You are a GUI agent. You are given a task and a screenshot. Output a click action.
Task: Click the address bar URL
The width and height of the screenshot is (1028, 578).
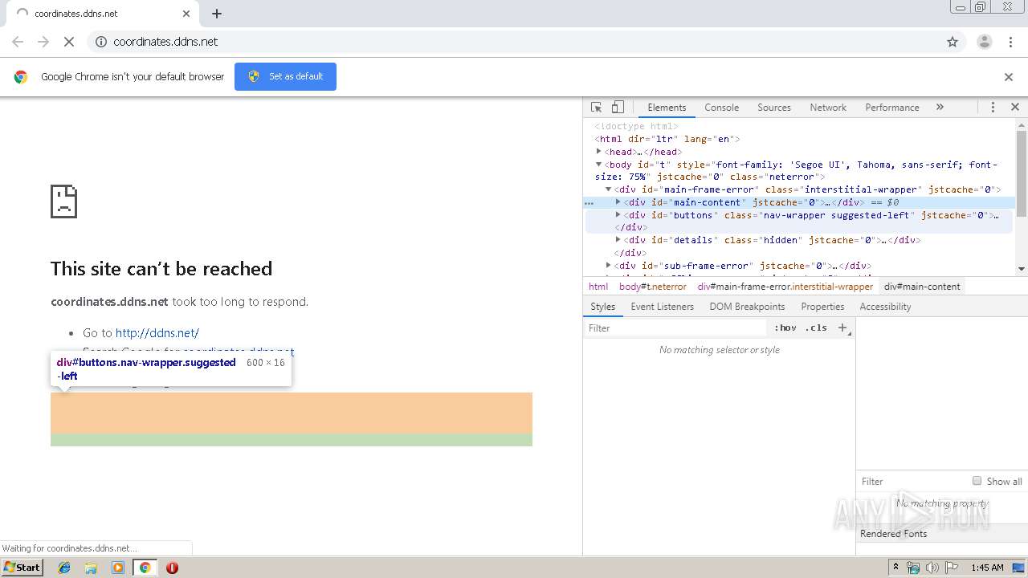pyautogui.click(x=165, y=42)
